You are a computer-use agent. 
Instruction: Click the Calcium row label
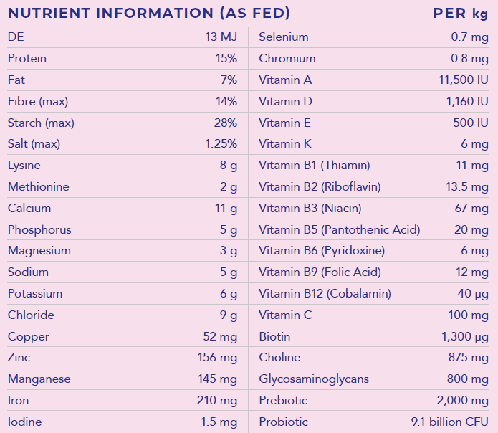click(x=29, y=209)
